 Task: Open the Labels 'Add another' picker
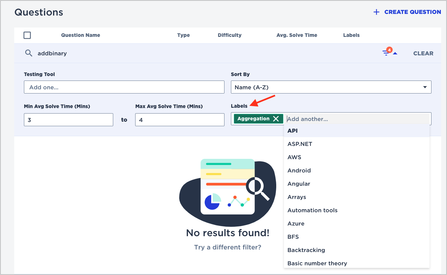(x=356, y=119)
